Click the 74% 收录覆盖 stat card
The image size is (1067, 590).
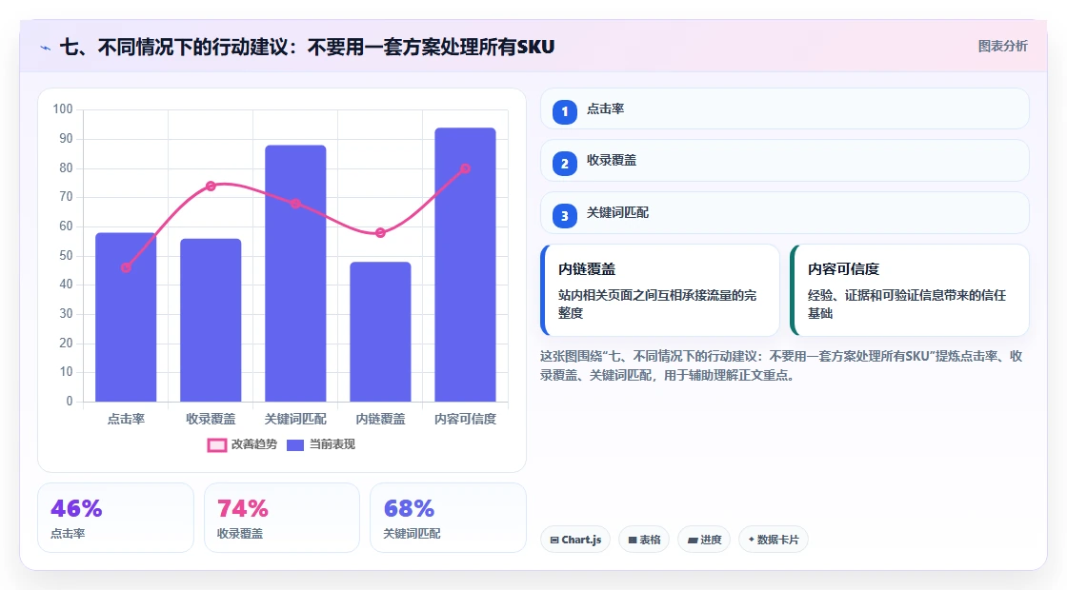[282, 518]
